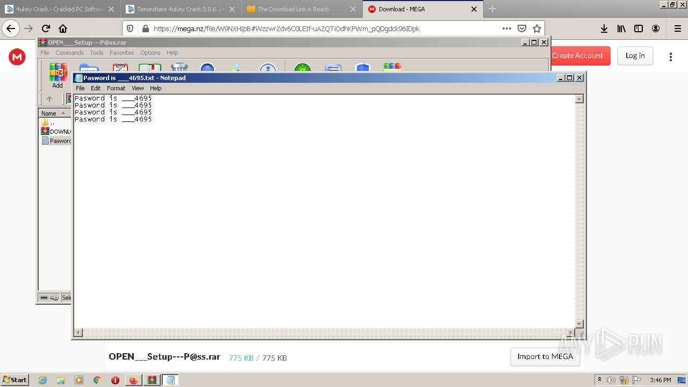Open page actions three-dot menu

(507, 28)
